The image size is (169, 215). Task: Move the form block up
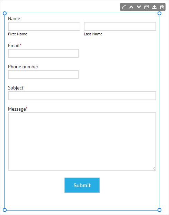[x=131, y=7]
